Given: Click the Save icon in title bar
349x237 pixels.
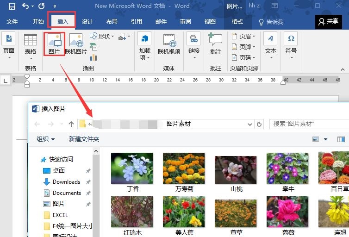Looking at the screenshot, I should (12, 6).
